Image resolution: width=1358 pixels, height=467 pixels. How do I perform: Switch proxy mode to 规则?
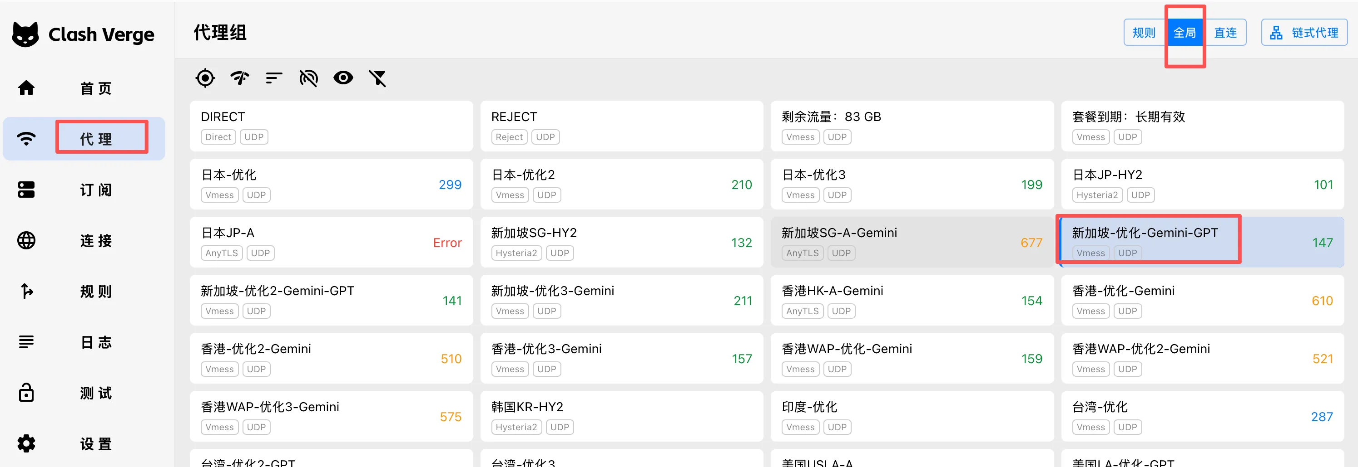click(x=1144, y=33)
